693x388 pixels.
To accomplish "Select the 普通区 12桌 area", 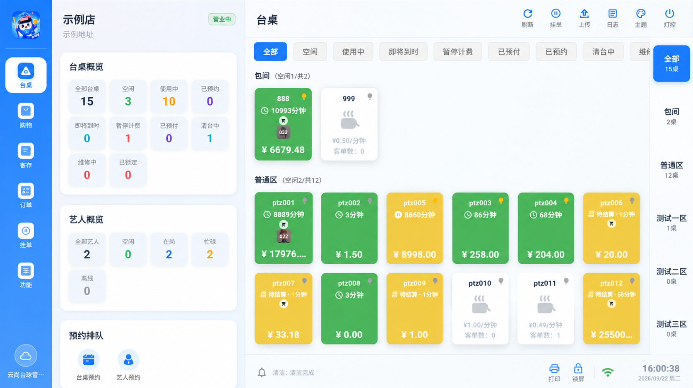I will (671, 170).
